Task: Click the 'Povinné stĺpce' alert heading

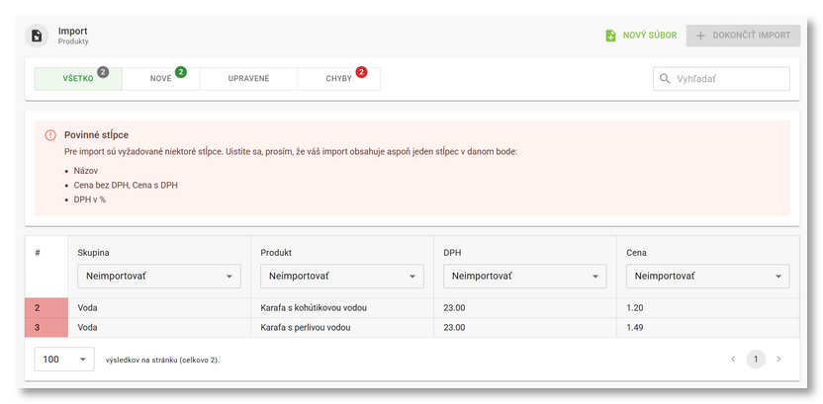Action: [x=97, y=135]
